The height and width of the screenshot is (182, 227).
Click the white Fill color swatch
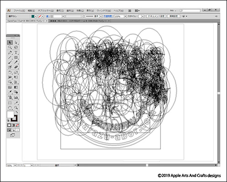[10, 114]
